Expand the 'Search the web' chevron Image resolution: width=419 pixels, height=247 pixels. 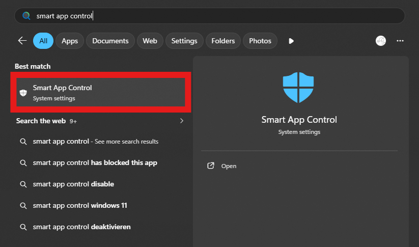pos(182,121)
